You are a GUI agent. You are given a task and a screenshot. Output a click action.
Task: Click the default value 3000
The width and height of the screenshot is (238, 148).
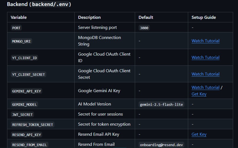coord(144,28)
